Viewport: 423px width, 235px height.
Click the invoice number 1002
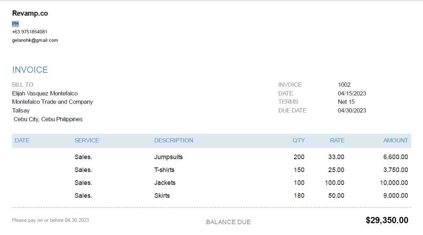pyautogui.click(x=344, y=85)
